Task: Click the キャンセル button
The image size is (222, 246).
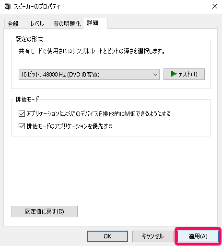Action: click(x=153, y=236)
